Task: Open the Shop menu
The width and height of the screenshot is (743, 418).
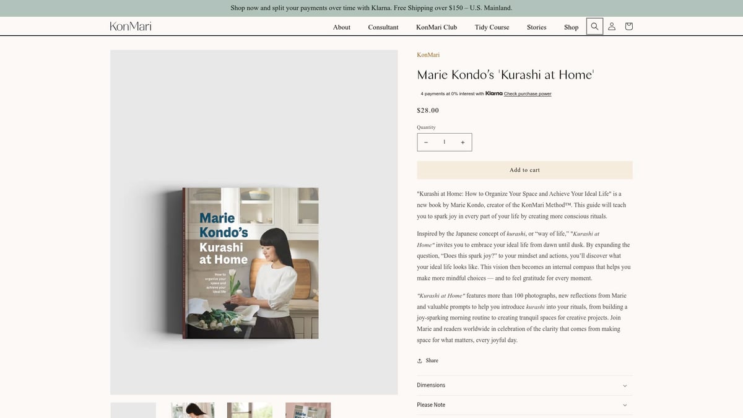Action: 570,27
